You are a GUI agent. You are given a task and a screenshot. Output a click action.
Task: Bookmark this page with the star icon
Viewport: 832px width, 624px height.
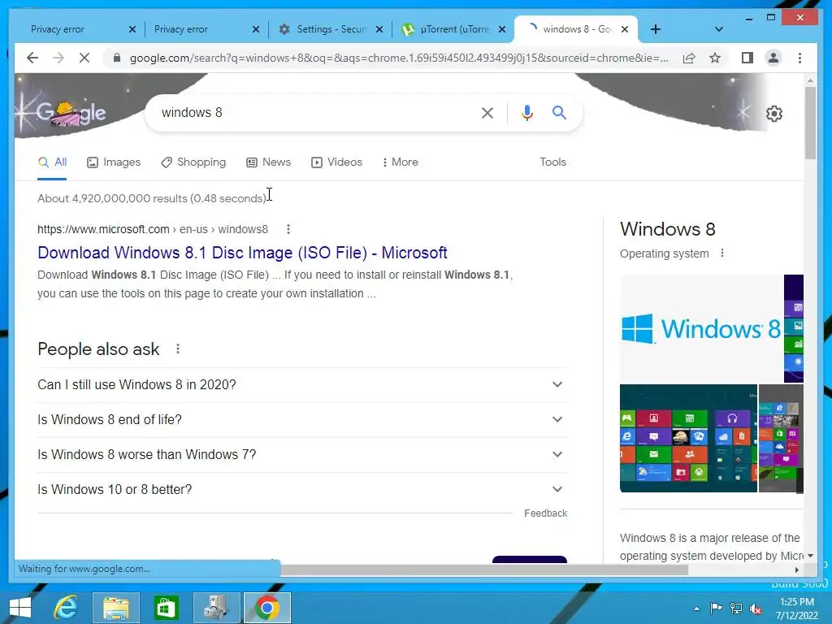(x=715, y=58)
